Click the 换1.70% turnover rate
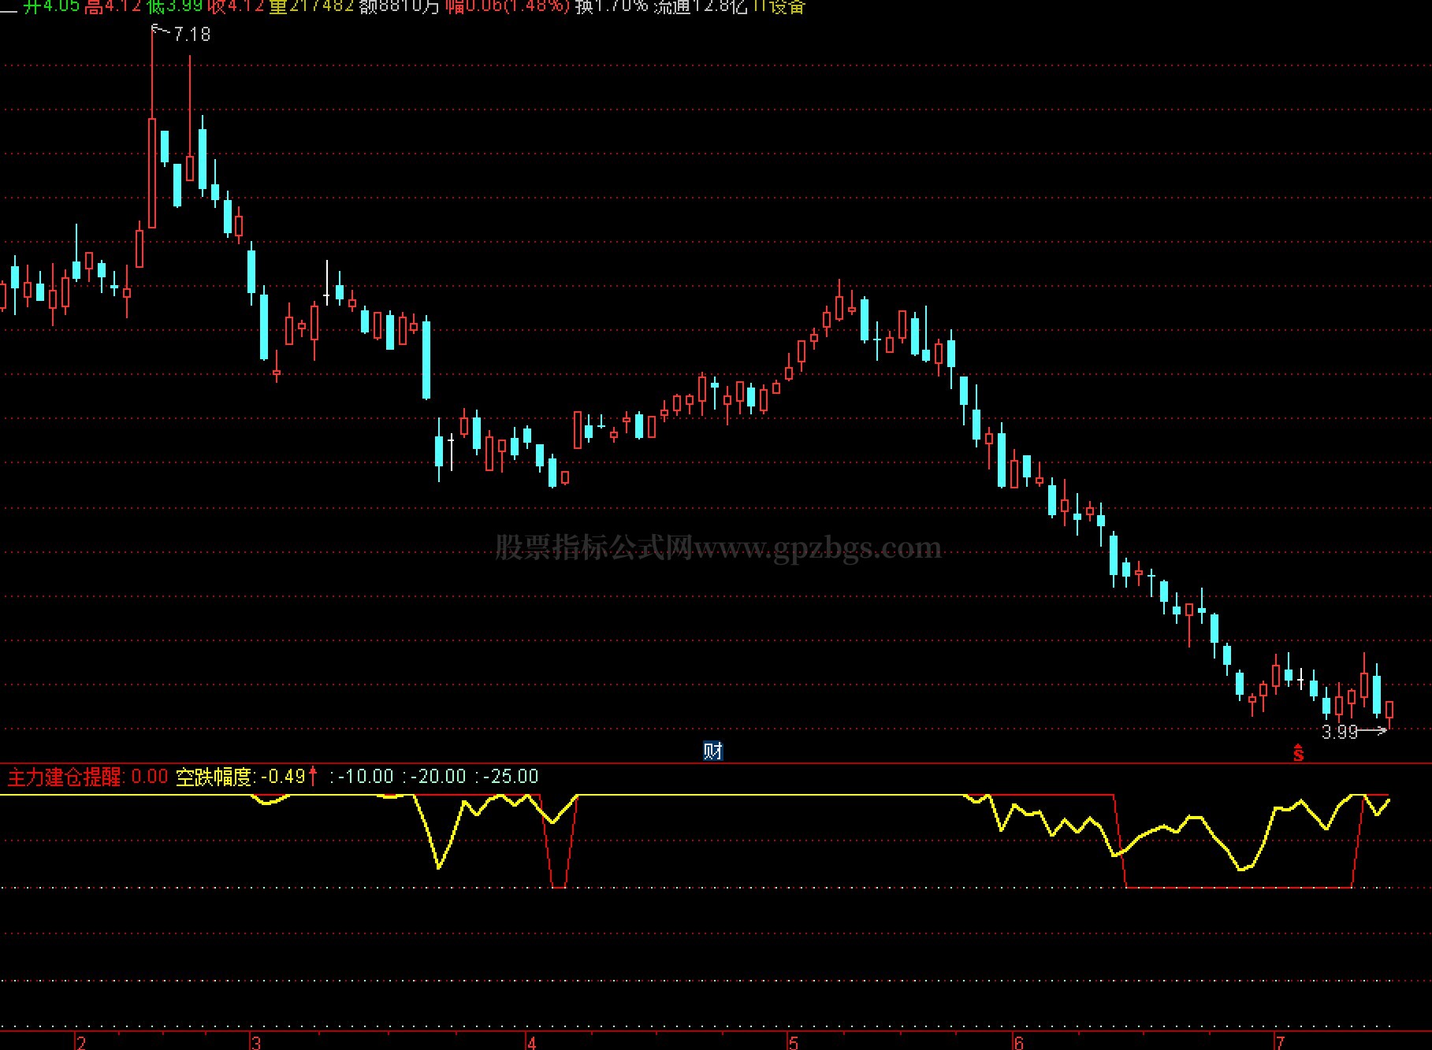Image resolution: width=1432 pixels, height=1050 pixels. click(x=612, y=6)
